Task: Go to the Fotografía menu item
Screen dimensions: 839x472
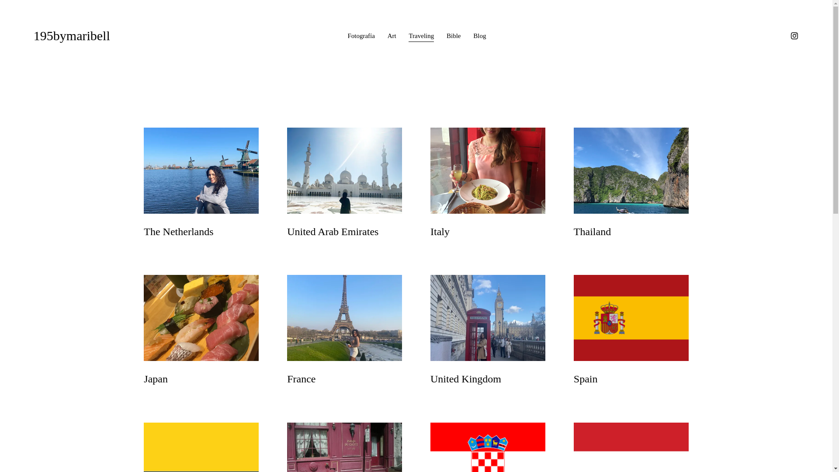Action: point(361,36)
